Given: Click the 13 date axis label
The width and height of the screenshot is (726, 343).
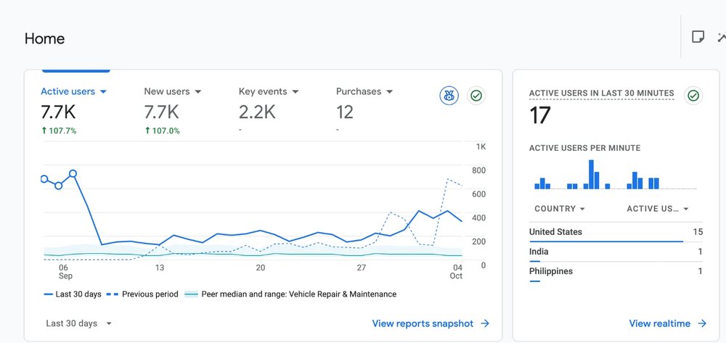Looking at the screenshot, I should click(160, 268).
